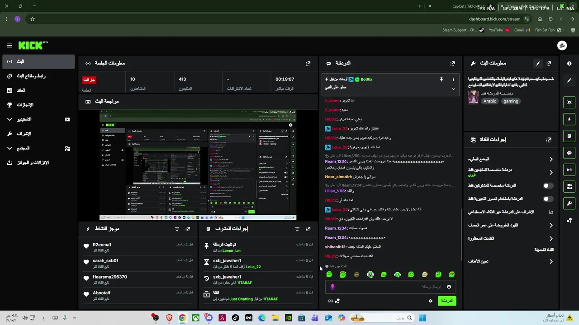Click the purple microphone icon in the message box
Viewport: 579px width, 325px height.
[332, 287]
